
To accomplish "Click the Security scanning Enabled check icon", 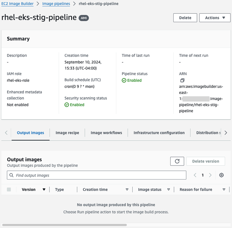I will 67,105.
